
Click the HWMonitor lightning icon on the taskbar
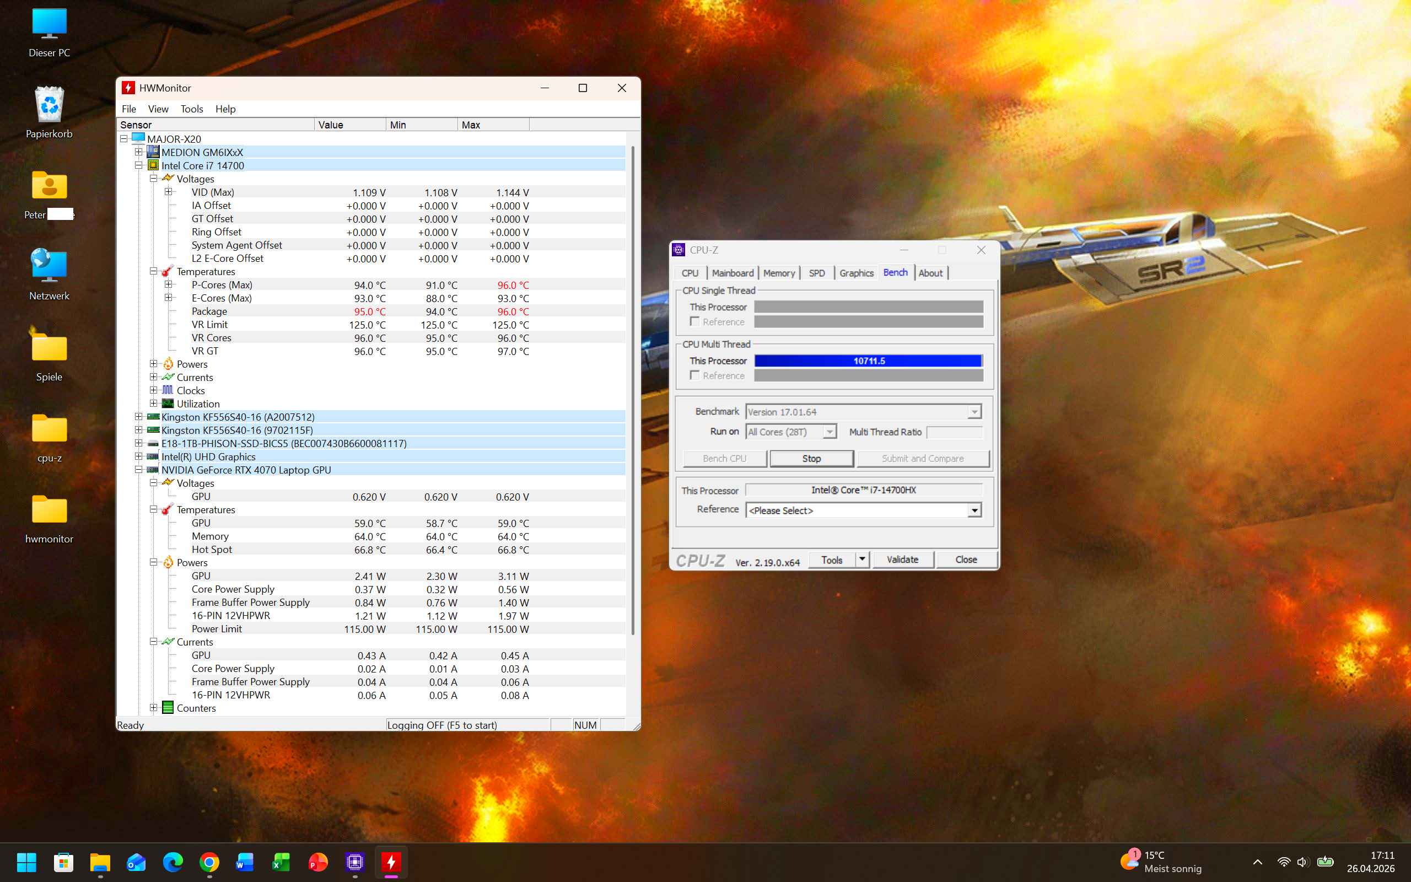[391, 863]
